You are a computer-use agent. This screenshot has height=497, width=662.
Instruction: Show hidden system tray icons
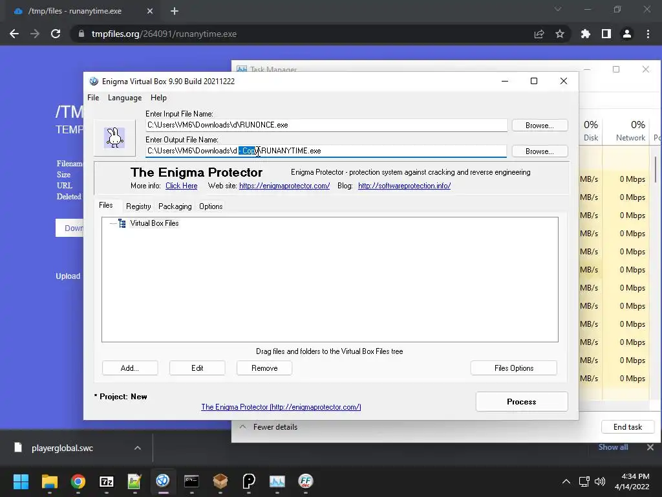(x=566, y=481)
